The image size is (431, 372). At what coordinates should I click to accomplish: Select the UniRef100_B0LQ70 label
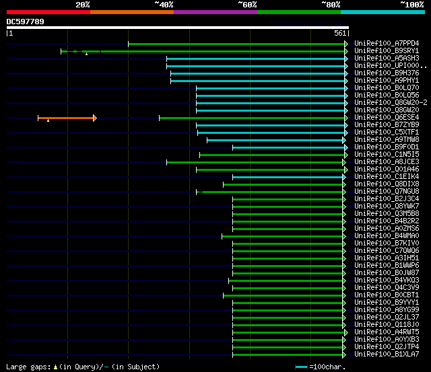pos(387,88)
